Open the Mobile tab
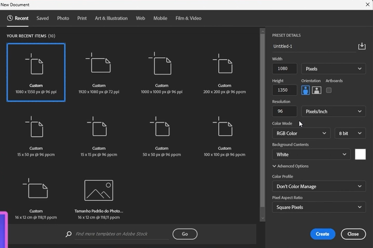Image resolution: width=373 pixels, height=248 pixels. pos(160,18)
